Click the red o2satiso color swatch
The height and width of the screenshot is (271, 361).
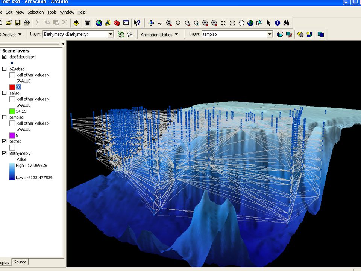12,87
